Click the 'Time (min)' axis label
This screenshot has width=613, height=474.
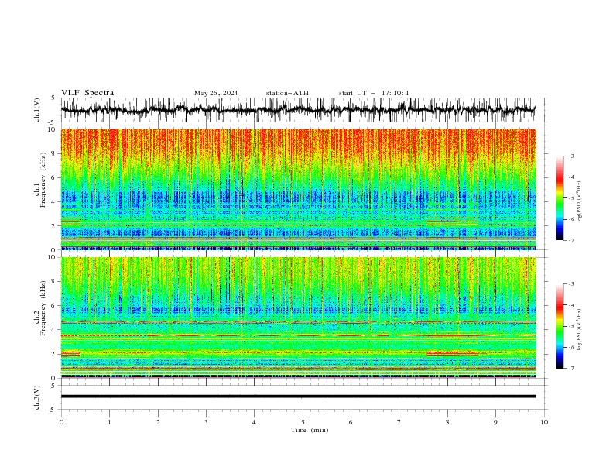click(310, 430)
